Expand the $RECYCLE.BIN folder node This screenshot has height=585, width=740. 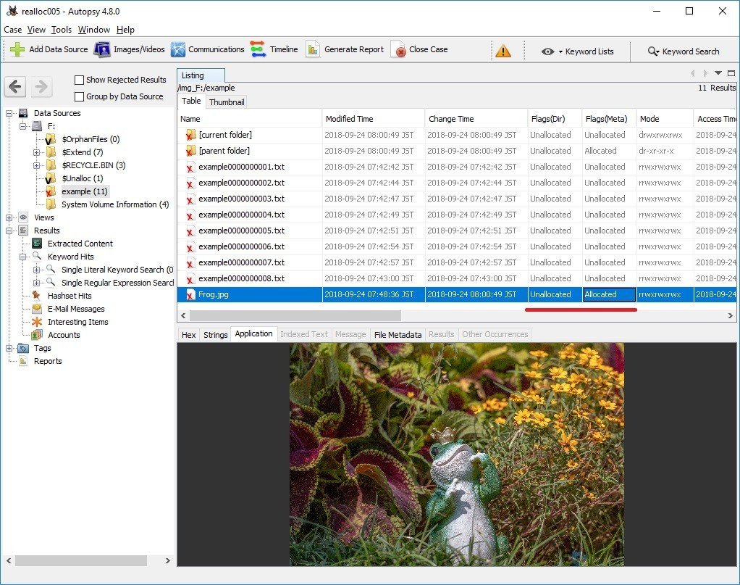point(36,165)
